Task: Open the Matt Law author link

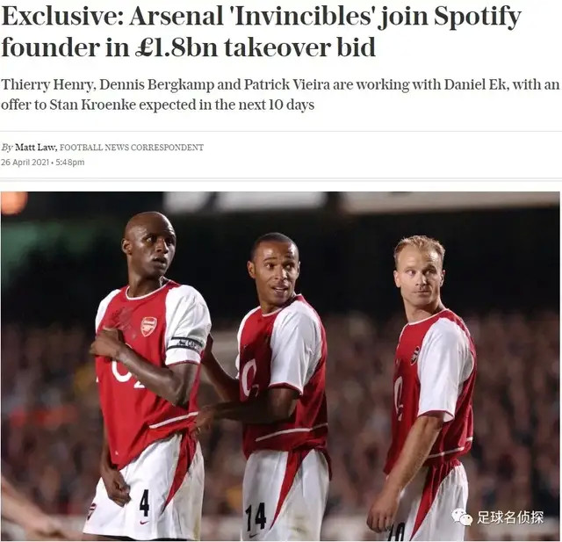Action: coord(35,148)
